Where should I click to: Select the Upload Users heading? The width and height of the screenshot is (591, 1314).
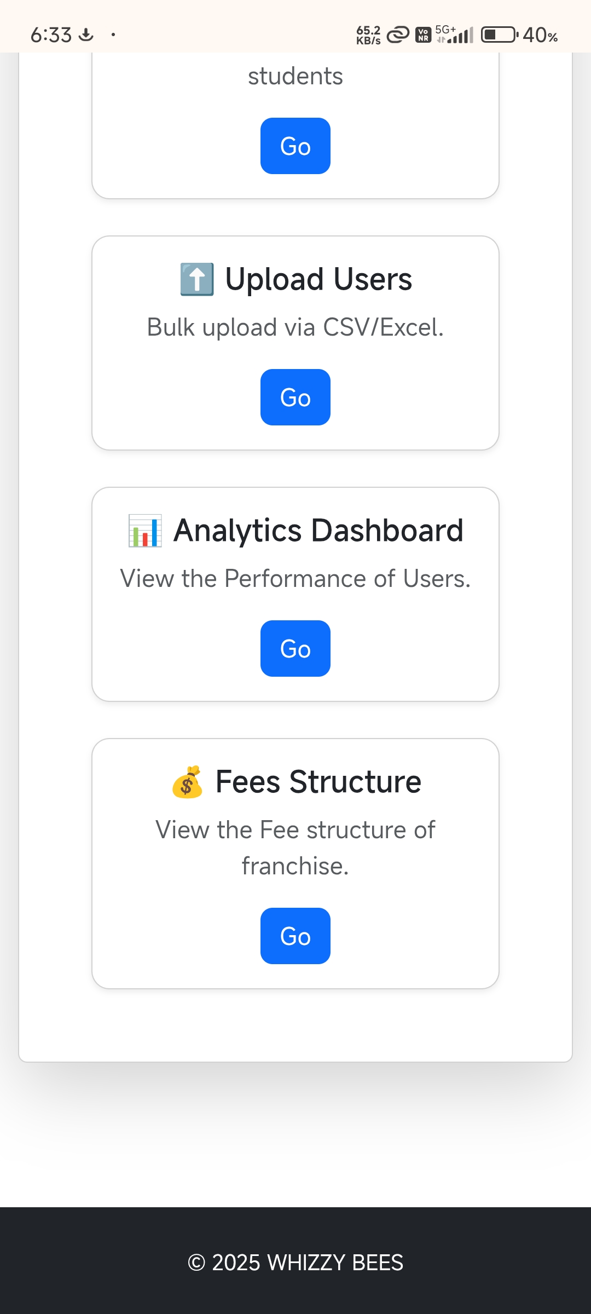[318, 279]
